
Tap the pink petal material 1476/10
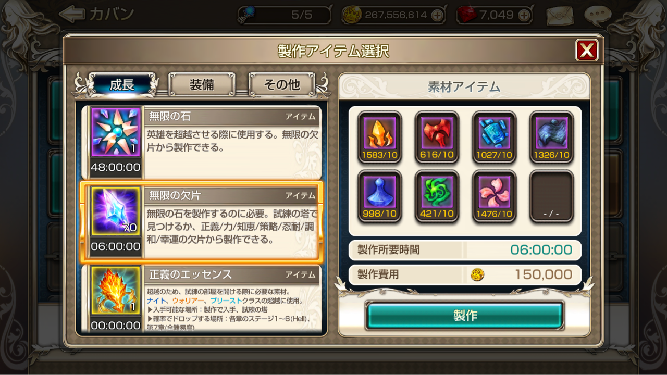click(x=494, y=196)
